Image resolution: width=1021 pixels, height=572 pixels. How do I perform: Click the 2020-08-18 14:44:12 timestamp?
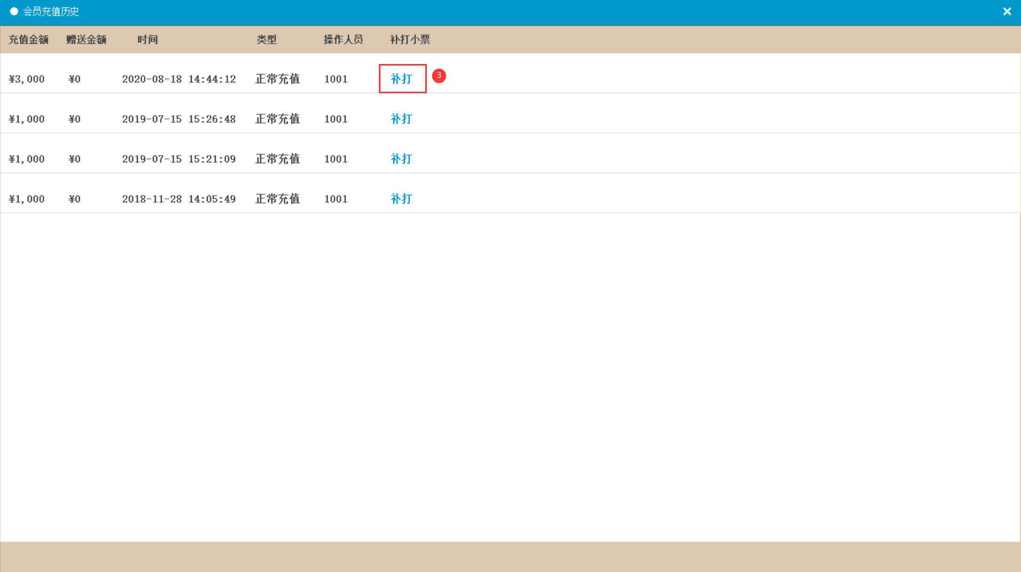click(179, 79)
